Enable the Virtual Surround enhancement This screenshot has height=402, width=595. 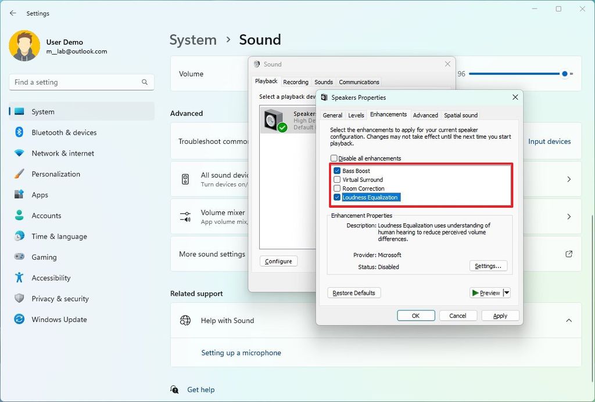point(336,179)
